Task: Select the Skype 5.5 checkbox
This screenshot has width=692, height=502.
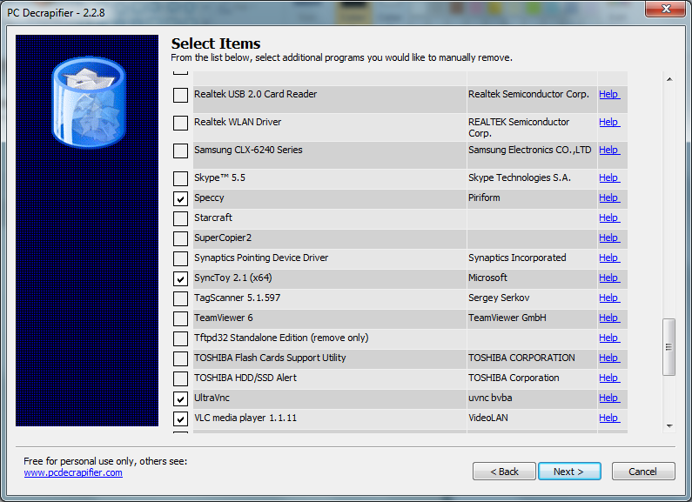Action: point(180,178)
